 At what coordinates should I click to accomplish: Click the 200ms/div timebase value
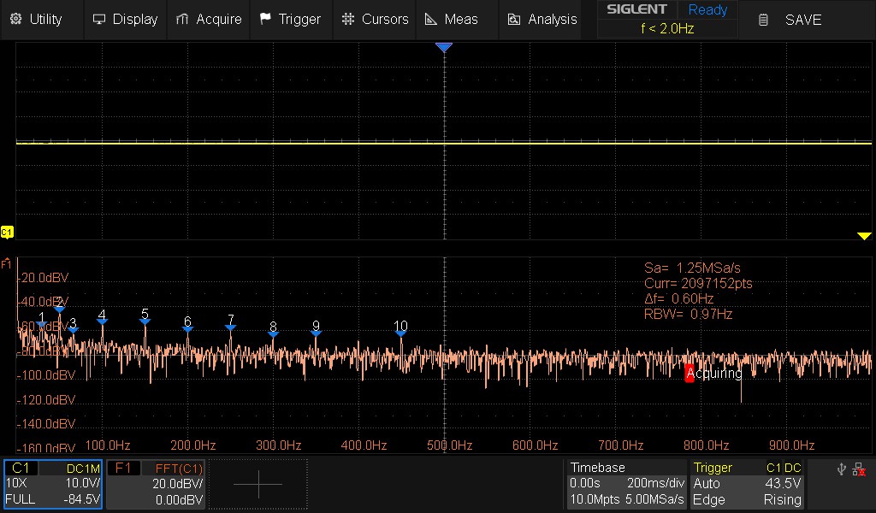[x=655, y=483]
